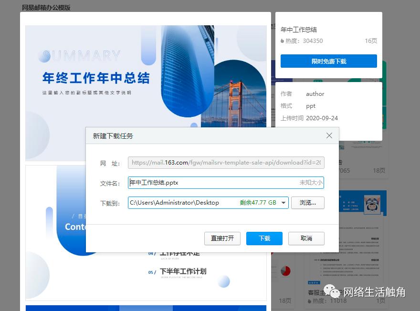Screen dimensions: 420x311
Task: Click the pie chart template thumbnail
Action: tap(285, 270)
